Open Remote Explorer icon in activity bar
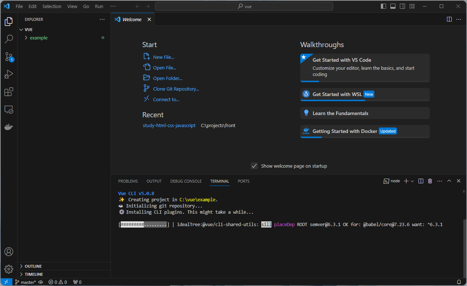 (9, 109)
